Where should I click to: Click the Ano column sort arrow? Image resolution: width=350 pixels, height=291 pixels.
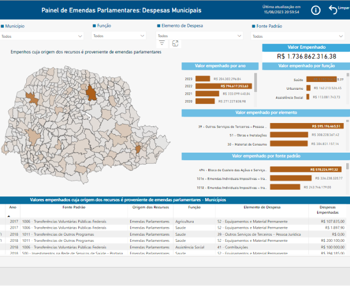[x=8, y=216]
